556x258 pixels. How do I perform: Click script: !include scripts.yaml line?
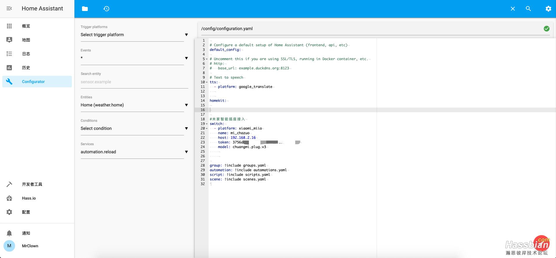(240, 175)
